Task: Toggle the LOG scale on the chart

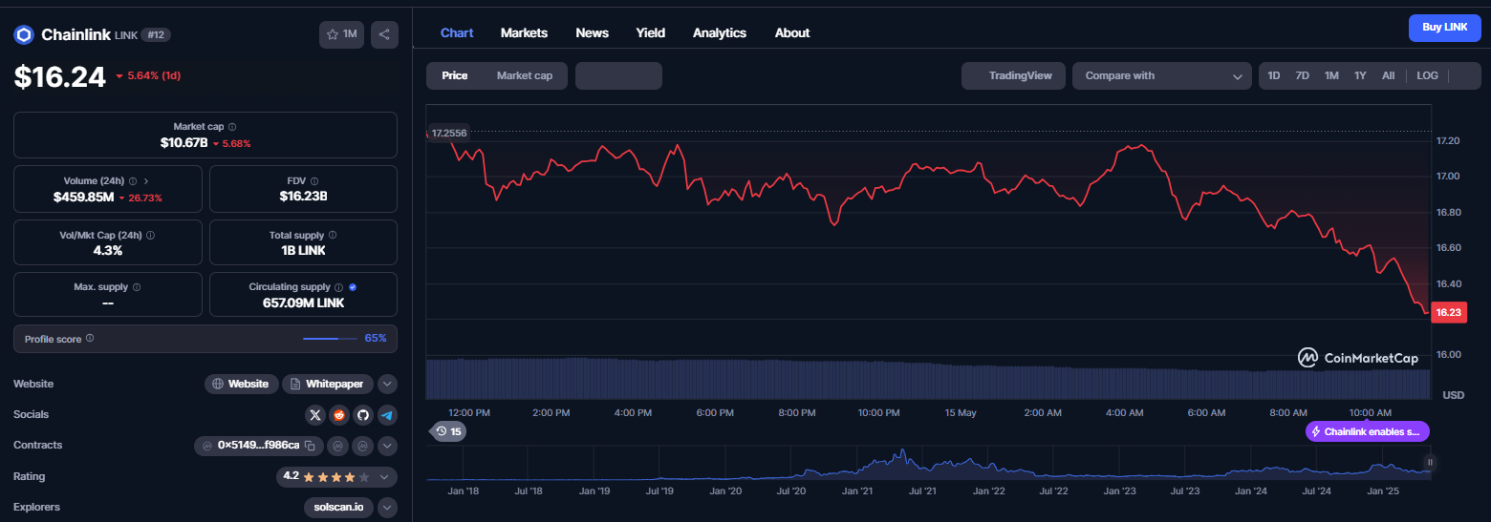Action: click(1427, 75)
